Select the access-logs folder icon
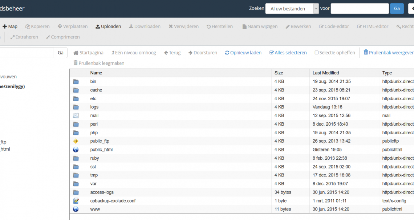Screen dimensions: 414x220 [76, 192]
